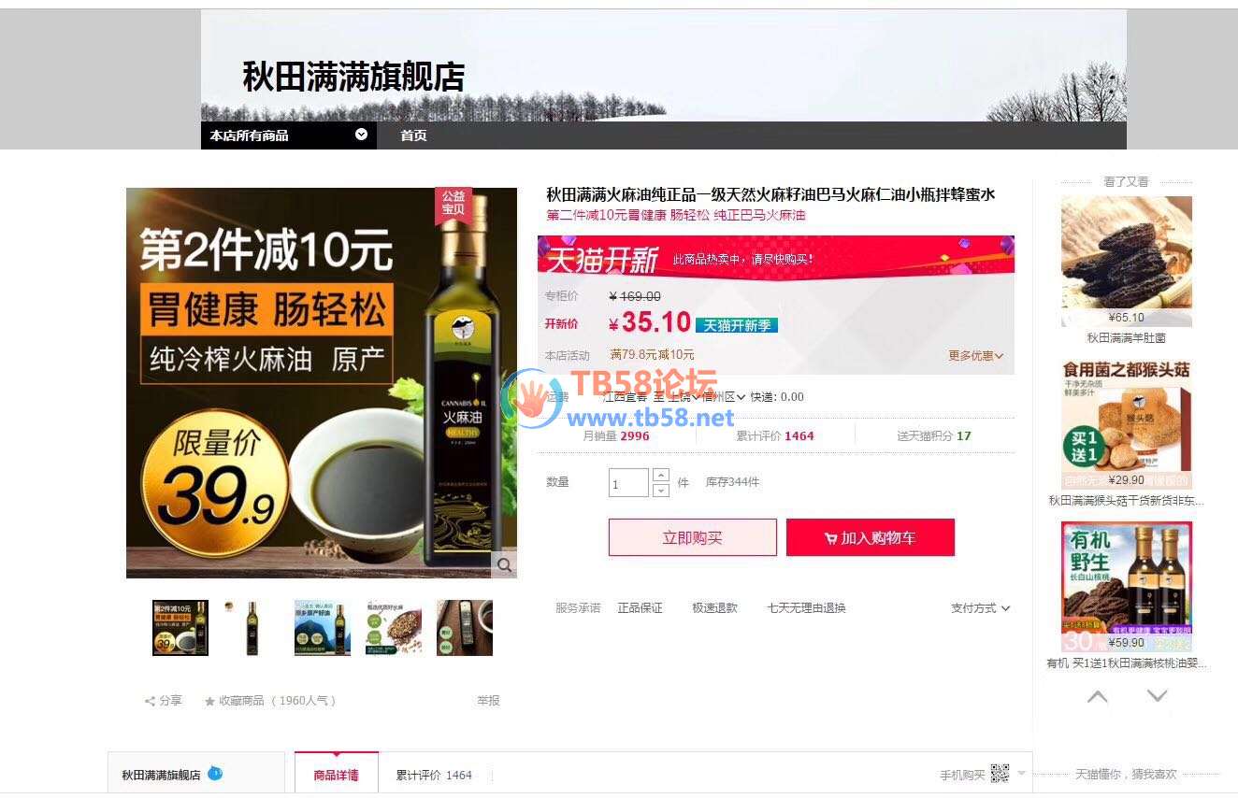Click the down arrow in 看了又看 sidebar
Image resolution: width=1238 pixels, height=798 pixels.
[x=1157, y=696]
